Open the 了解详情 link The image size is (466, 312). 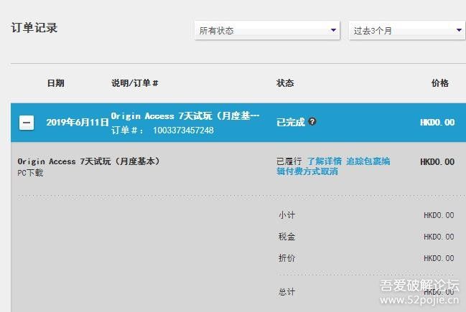324,161
